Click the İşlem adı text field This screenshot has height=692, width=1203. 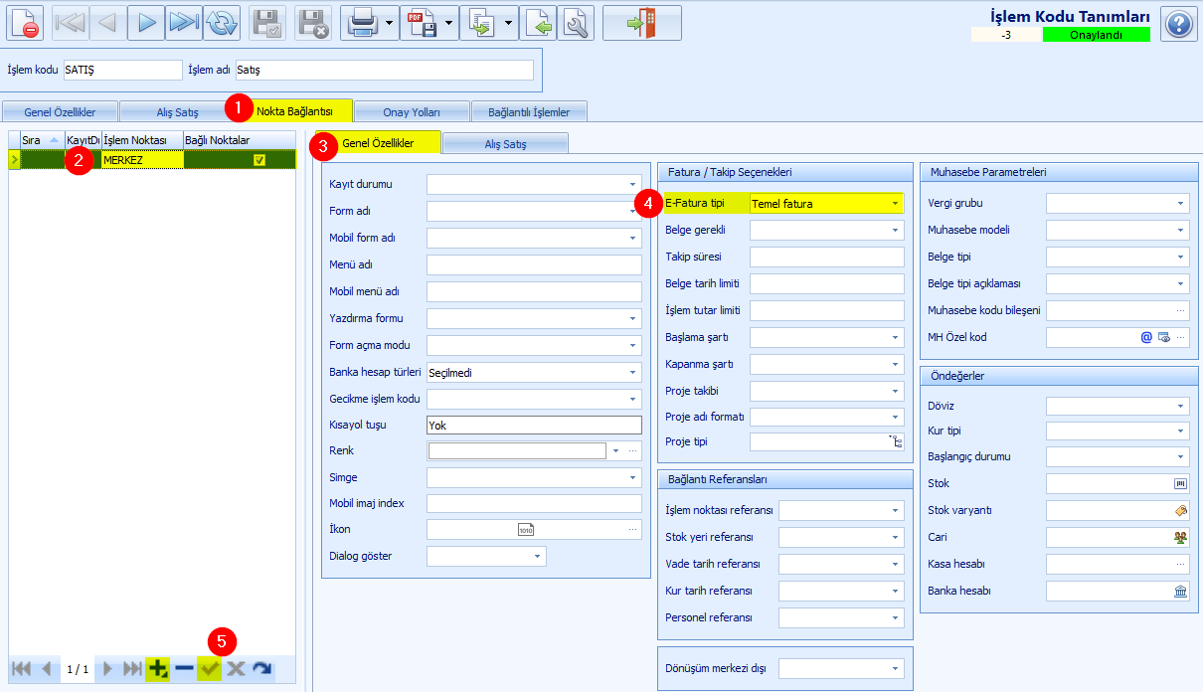tap(384, 71)
